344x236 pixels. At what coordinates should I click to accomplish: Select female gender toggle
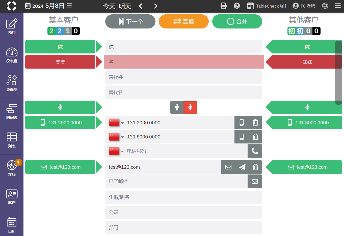[x=190, y=107]
